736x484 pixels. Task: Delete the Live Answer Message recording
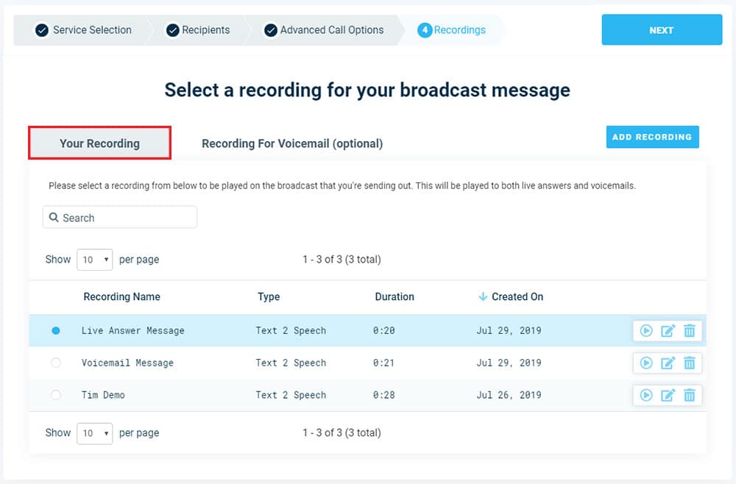tap(689, 331)
